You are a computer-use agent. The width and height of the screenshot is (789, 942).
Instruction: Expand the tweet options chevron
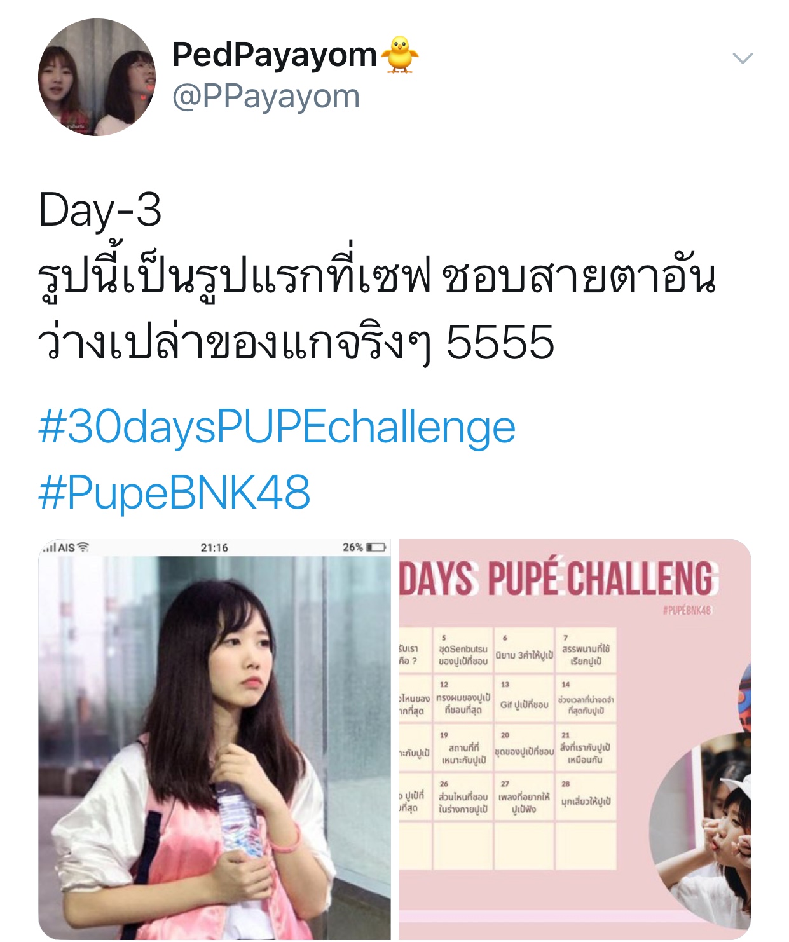click(x=742, y=58)
